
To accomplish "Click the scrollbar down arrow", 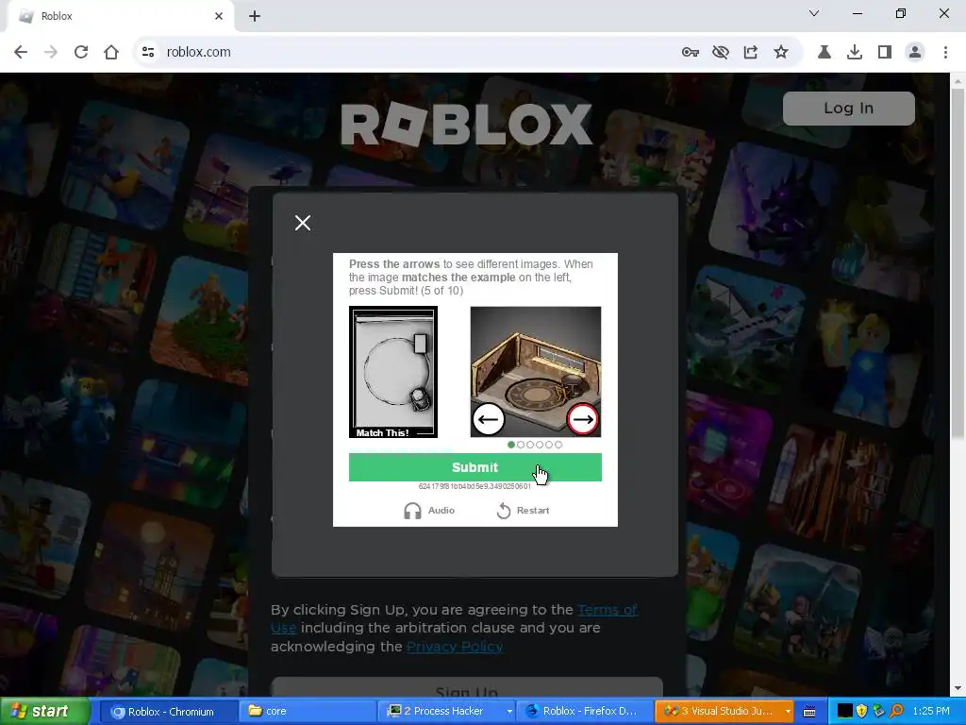I will (x=958, y=688).
